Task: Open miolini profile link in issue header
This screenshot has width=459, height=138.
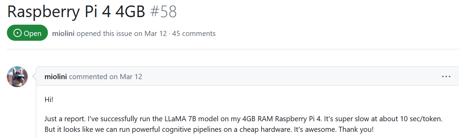Action: [x=63, y=34]
